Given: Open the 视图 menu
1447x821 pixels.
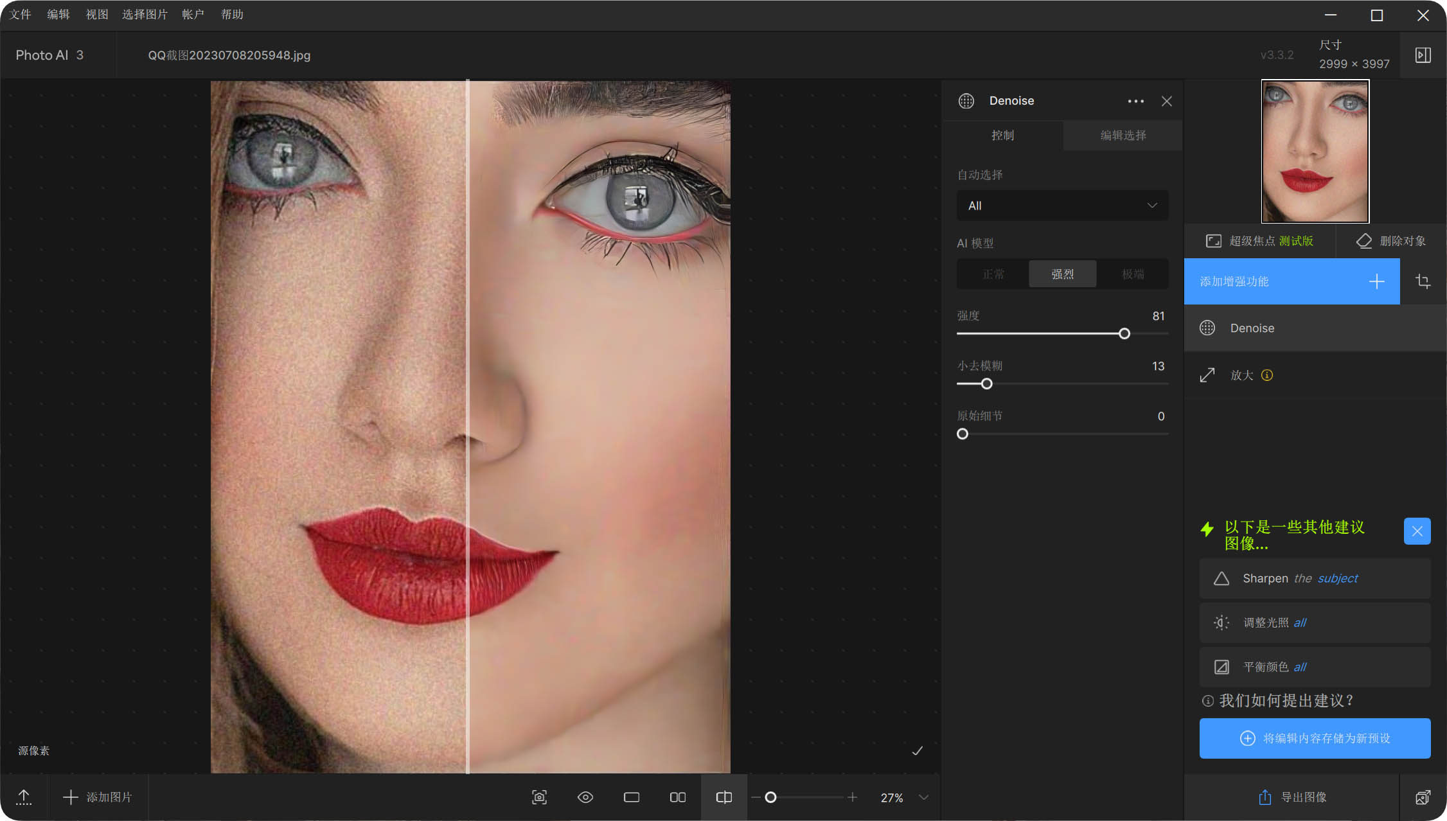Looking at the screenshot, I should click(x=97, y=14).
